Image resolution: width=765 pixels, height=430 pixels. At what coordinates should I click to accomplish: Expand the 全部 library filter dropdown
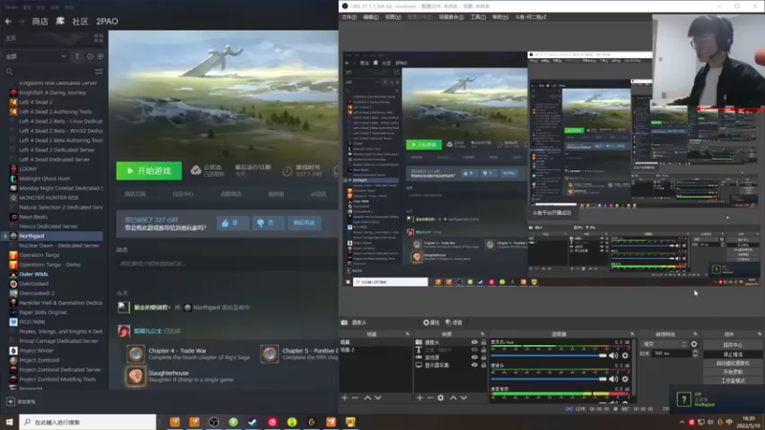35,56
